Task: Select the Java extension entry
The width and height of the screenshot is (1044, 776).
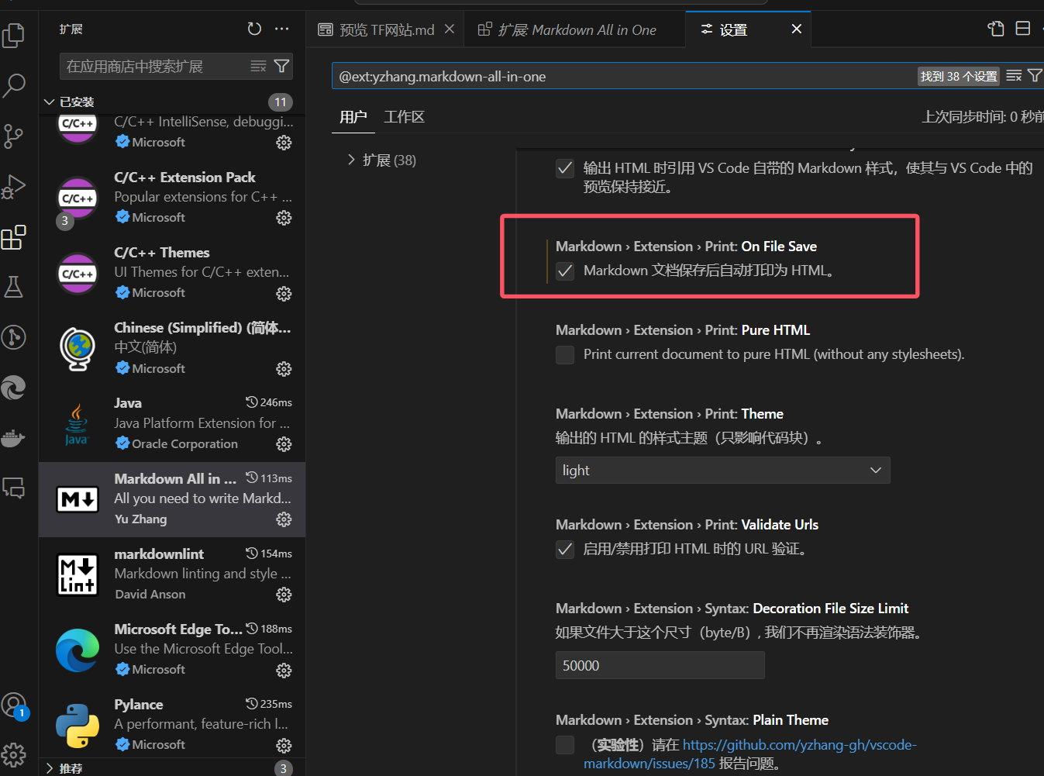Action: (x=172, y=424)
